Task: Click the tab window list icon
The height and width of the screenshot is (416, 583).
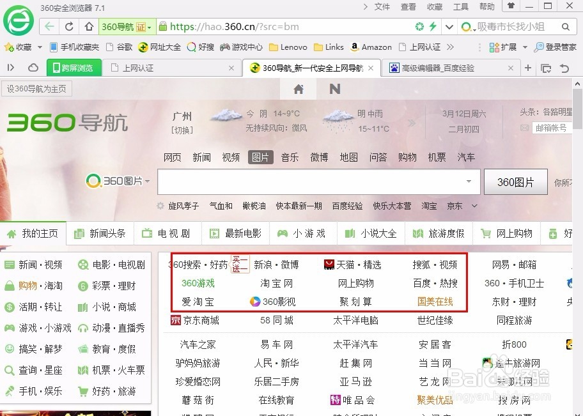Action: click(546, 68)
